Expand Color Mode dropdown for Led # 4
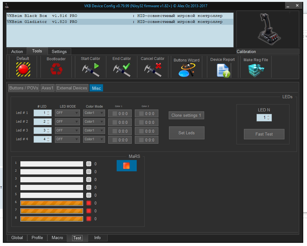Screen dimensions: 307x246 94,139
